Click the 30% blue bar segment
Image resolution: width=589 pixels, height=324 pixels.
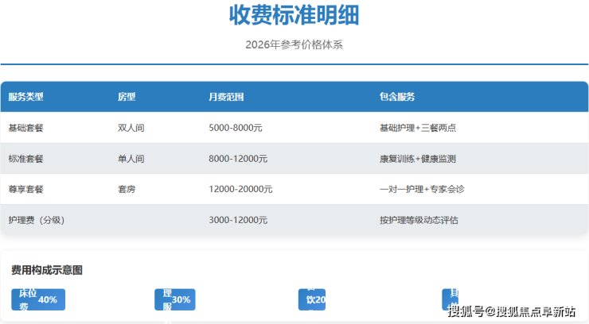[x=174, y=299]
